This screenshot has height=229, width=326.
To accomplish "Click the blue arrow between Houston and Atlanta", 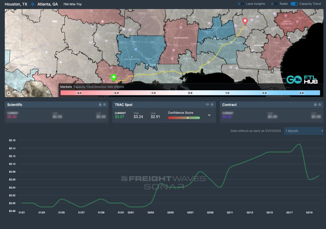I will point(32,4).
